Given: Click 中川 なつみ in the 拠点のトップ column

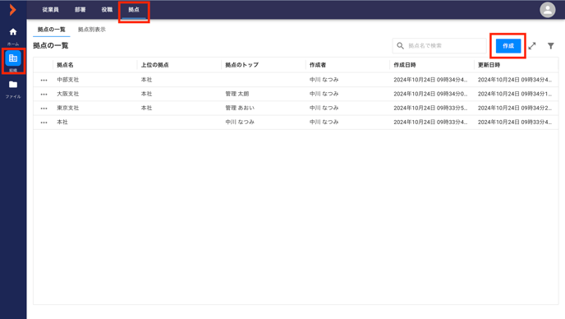Looking at the screenshot, I should click(240, 122).
